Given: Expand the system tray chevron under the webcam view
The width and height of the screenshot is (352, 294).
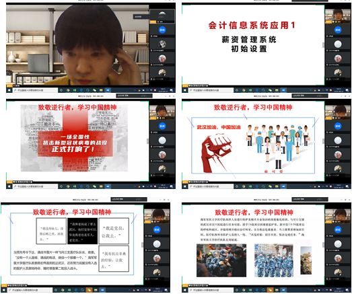Looking at the screenshot, I should coord(135,90).
